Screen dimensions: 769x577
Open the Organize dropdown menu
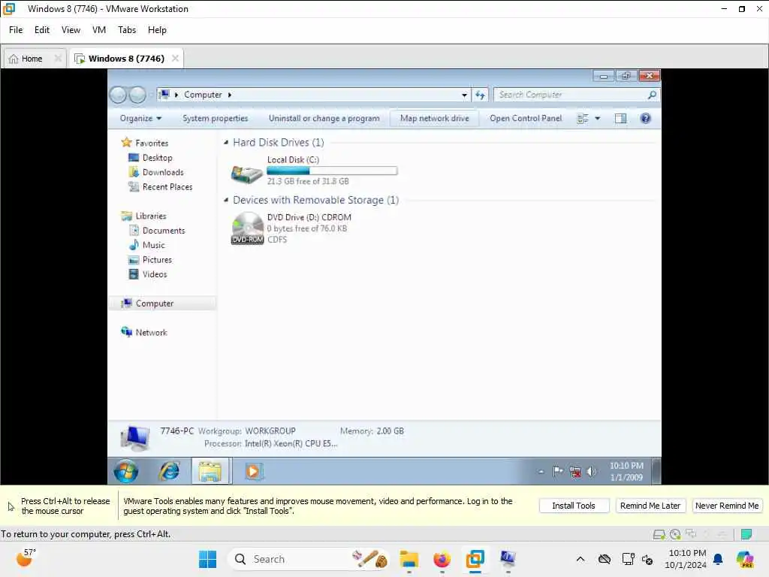click(140, 118)
